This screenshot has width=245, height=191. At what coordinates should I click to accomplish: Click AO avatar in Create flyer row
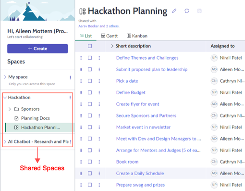point(214,104)
